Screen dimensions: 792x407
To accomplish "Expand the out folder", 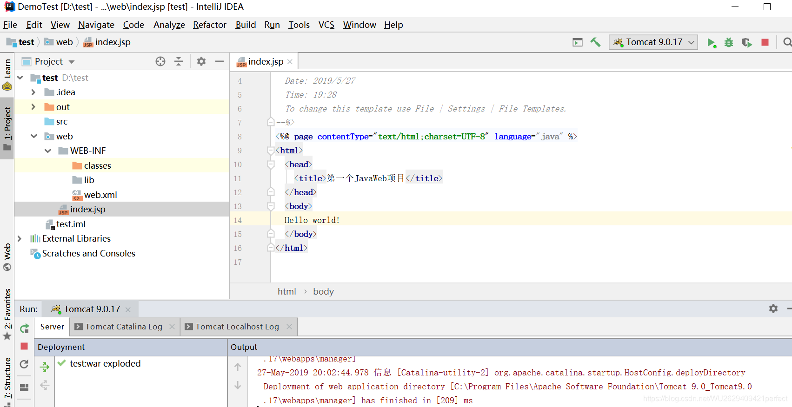I will (x=33, y=107).
